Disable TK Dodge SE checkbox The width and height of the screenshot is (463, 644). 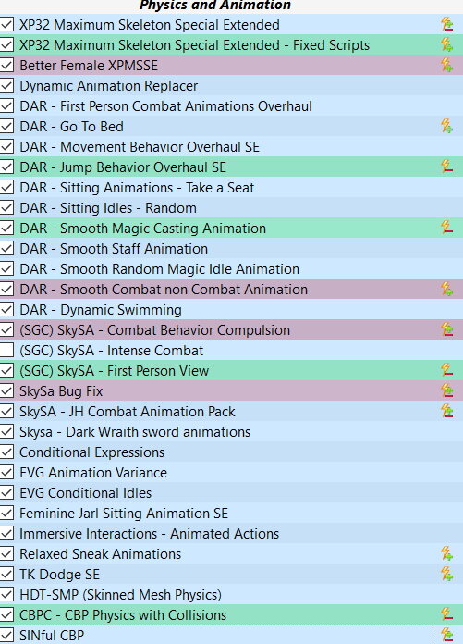click(6, 575)
